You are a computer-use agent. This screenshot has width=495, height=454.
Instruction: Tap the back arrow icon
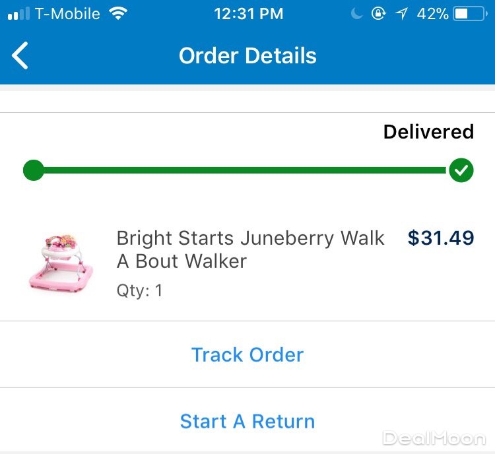click(x=20, y=55)
